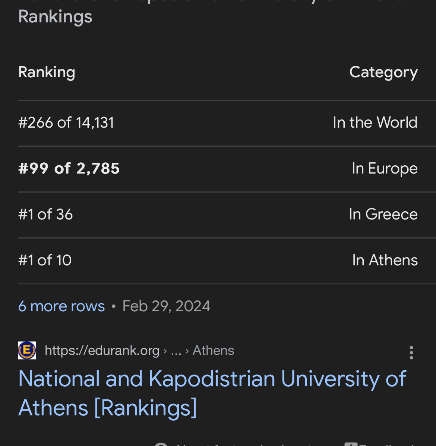This screenshot has width=436, height=446.
Task: Open National and Kapodistrian University of Athens link
Action: pyautogui.click(x=212, y=393)
